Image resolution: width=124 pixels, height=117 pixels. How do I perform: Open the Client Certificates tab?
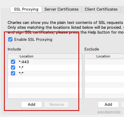tap(101, 9)
